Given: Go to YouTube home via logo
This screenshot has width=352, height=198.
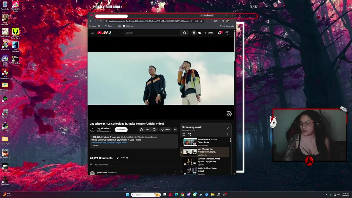Looking at the screenshot, I should (104, 33).
